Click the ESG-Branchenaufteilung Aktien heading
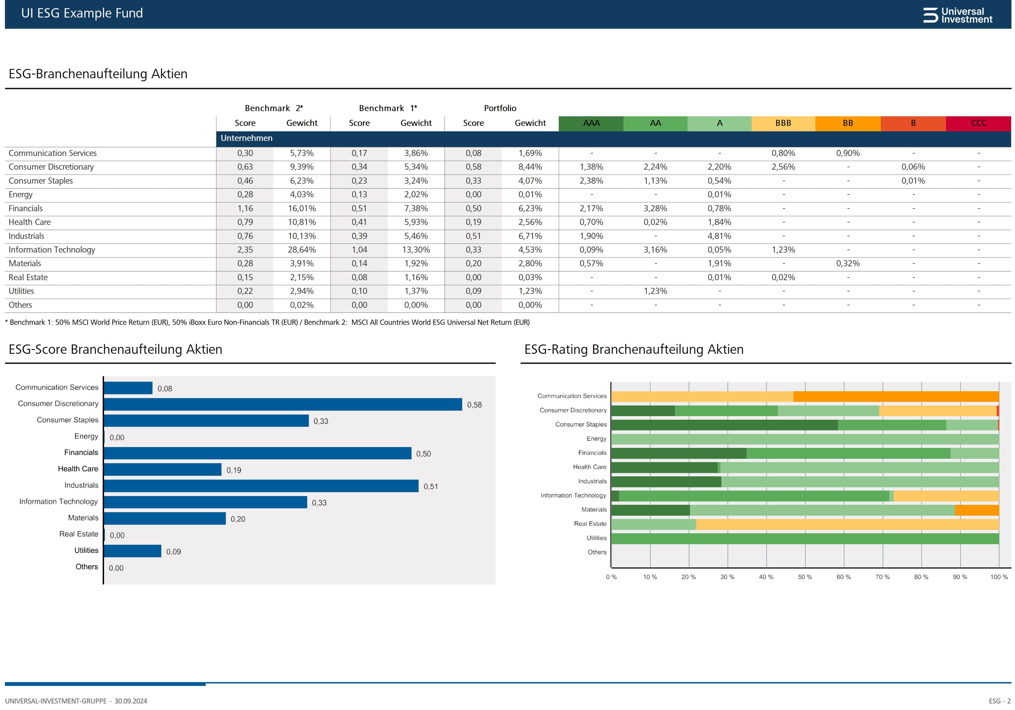The width and height of the screenshot is (1015, 710). [x=98, y=74]
